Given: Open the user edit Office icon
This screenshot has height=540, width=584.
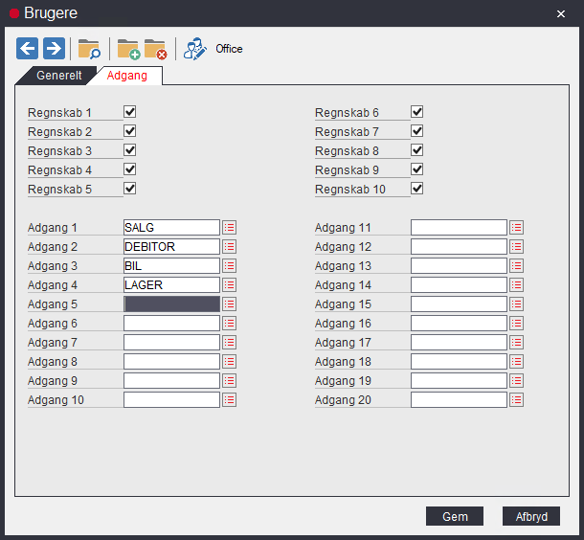Looking at the screenshot, I should tap(194, 49).
